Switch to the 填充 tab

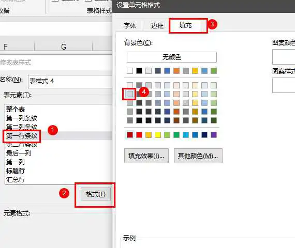(x=185, y=25)
